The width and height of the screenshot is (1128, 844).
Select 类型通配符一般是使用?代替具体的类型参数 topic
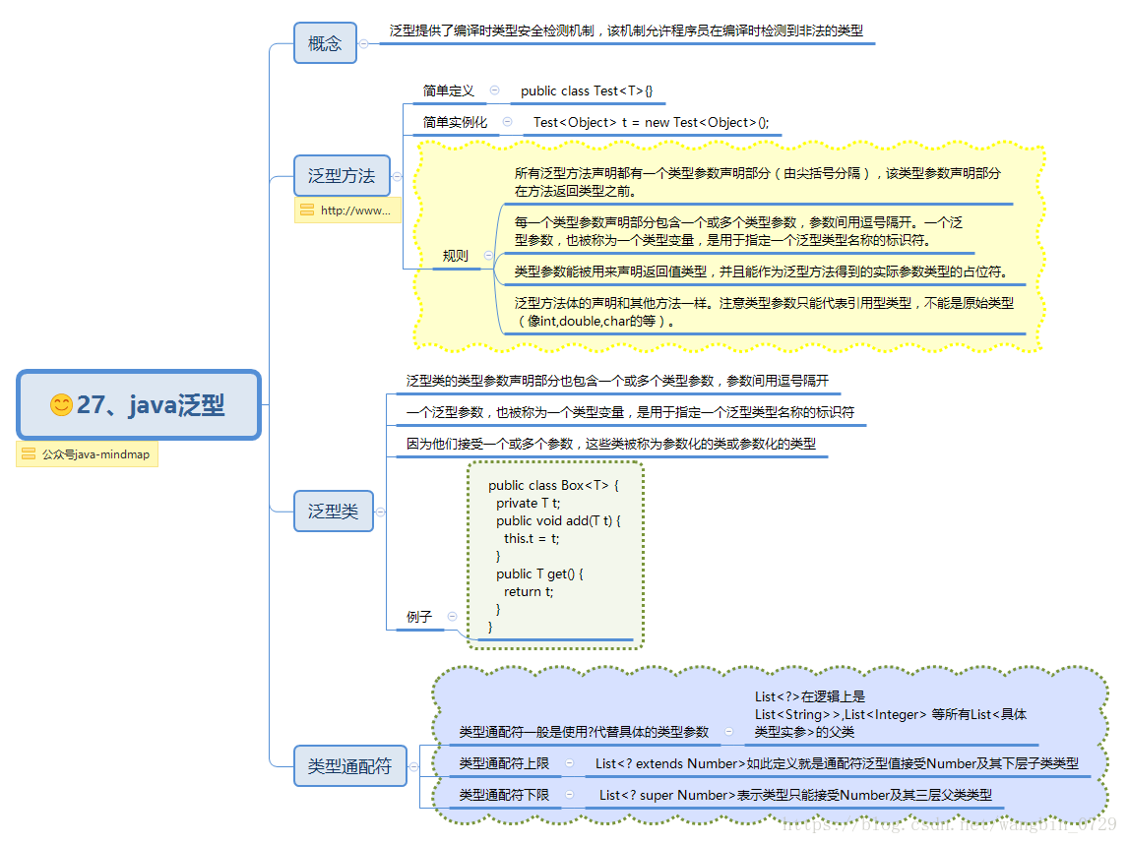584,732
